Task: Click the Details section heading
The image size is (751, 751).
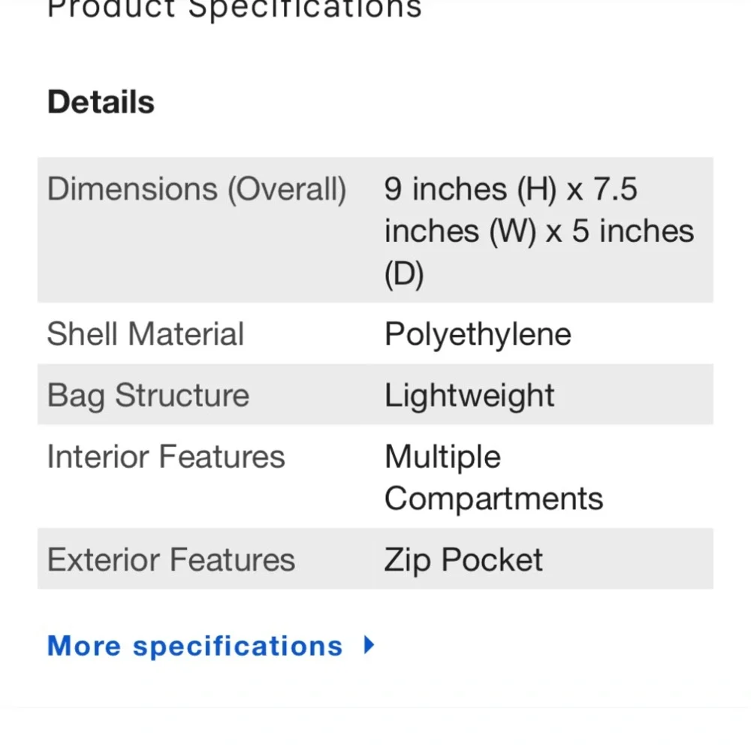Action: (x=101, y=102)
